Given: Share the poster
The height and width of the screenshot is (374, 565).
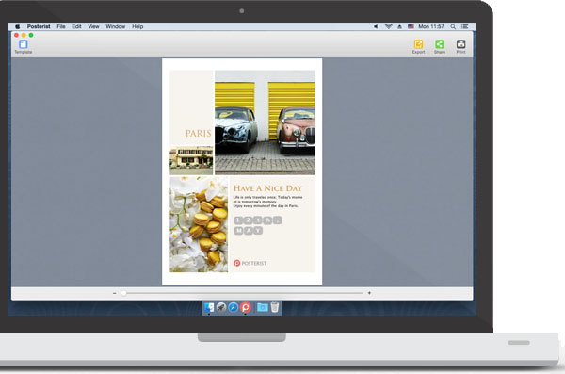Looking at the screenshot, I should [x=440, y=46].
